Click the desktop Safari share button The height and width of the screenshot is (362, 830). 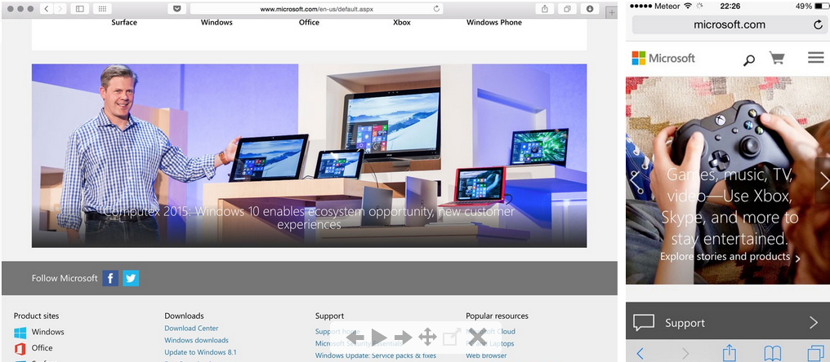coord(545,8)
